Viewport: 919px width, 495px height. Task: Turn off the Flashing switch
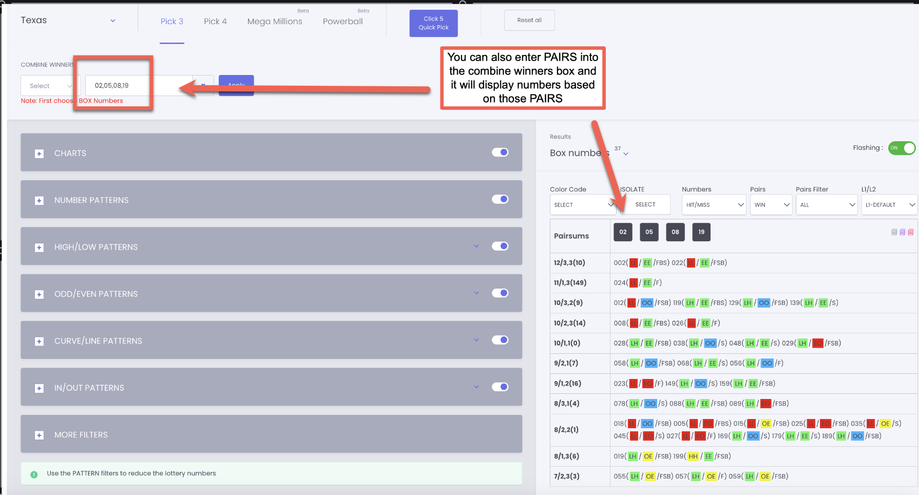tap(902, 148)
